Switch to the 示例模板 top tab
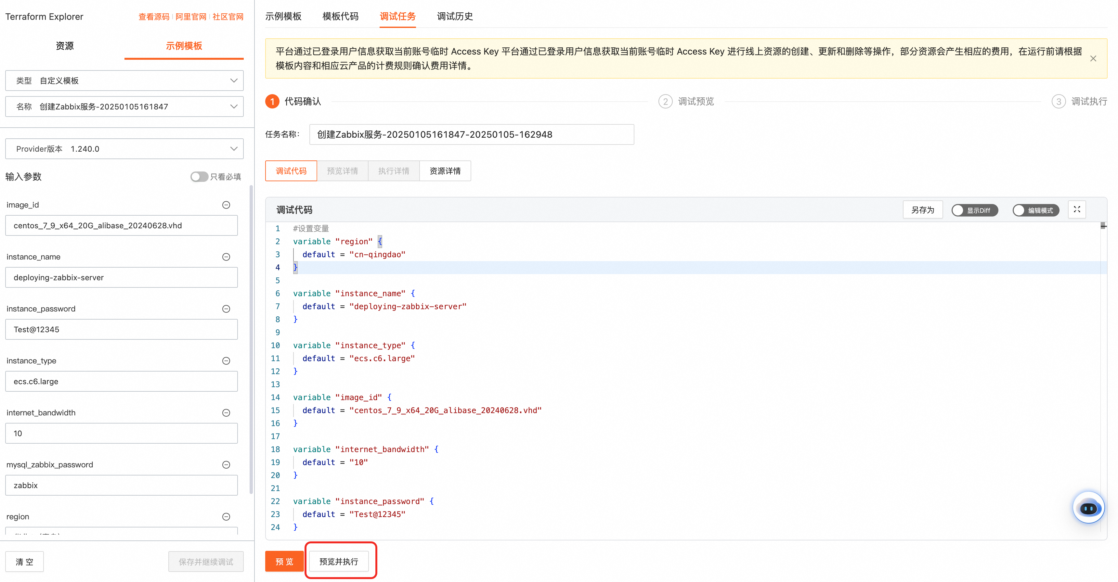This screenshot has height=582, width=1118. (x=283, y=17)
